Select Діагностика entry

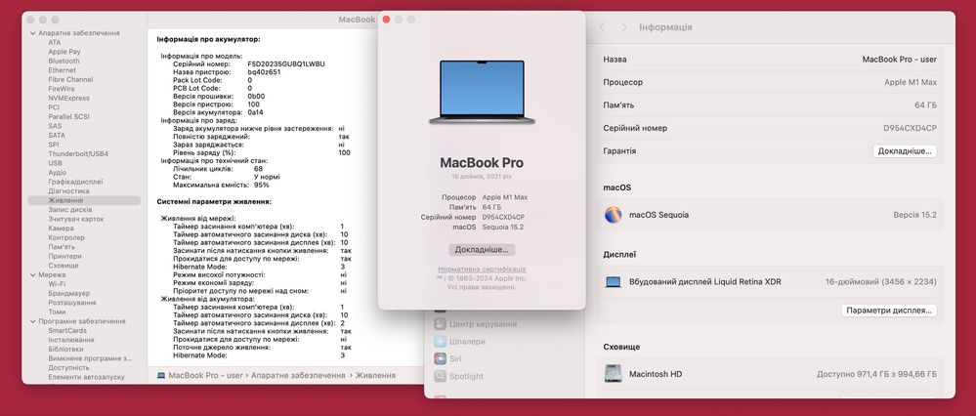[68, 190]
